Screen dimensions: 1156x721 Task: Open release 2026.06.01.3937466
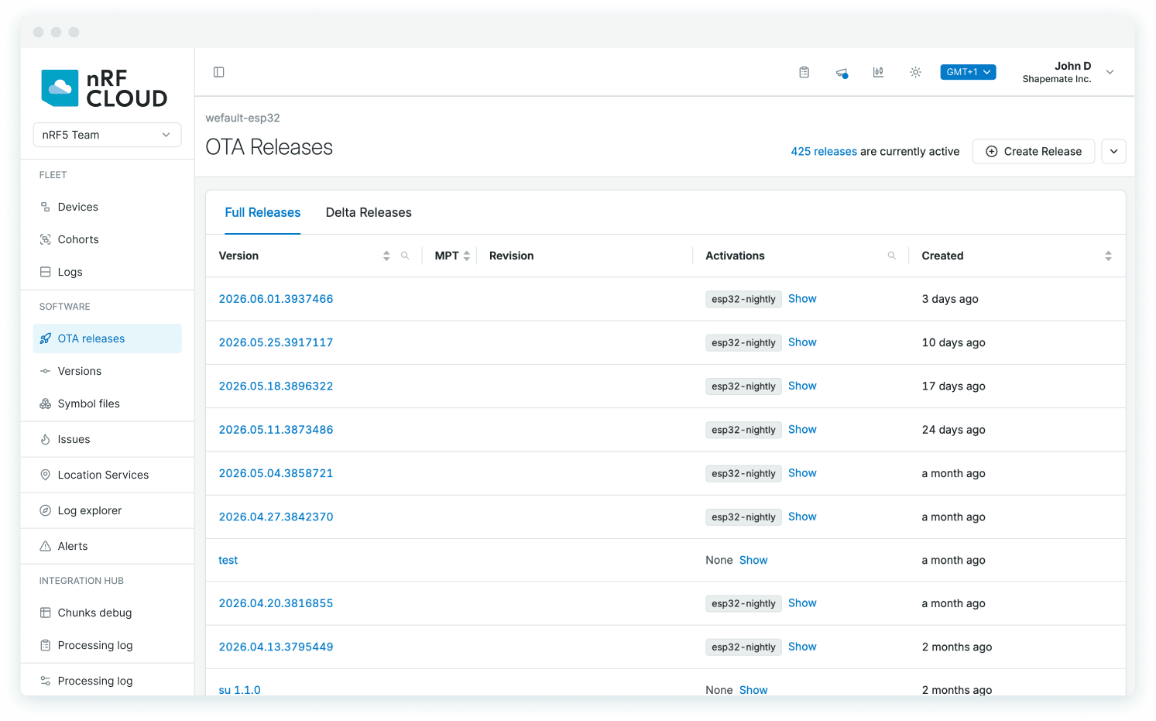[276, 299]
